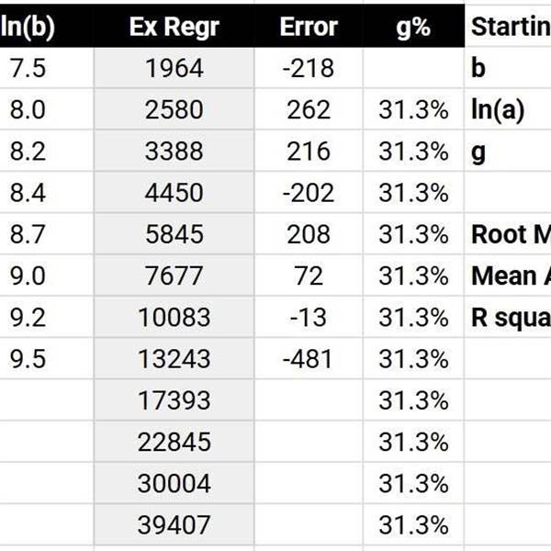Select the cell with value 2580
Screen dimensions: 551x551
(174, 109)
